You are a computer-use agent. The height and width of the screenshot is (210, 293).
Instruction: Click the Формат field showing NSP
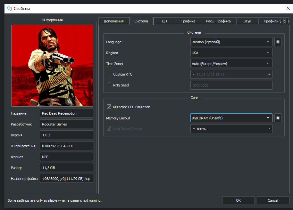[66, 157]
